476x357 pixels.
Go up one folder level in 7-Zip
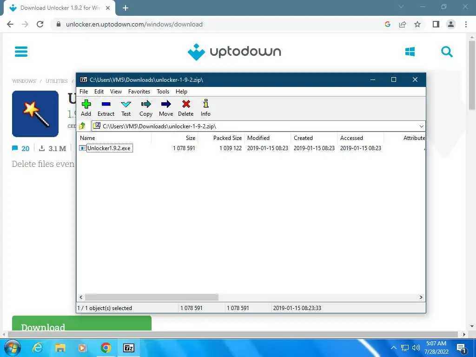click(82, 126)
